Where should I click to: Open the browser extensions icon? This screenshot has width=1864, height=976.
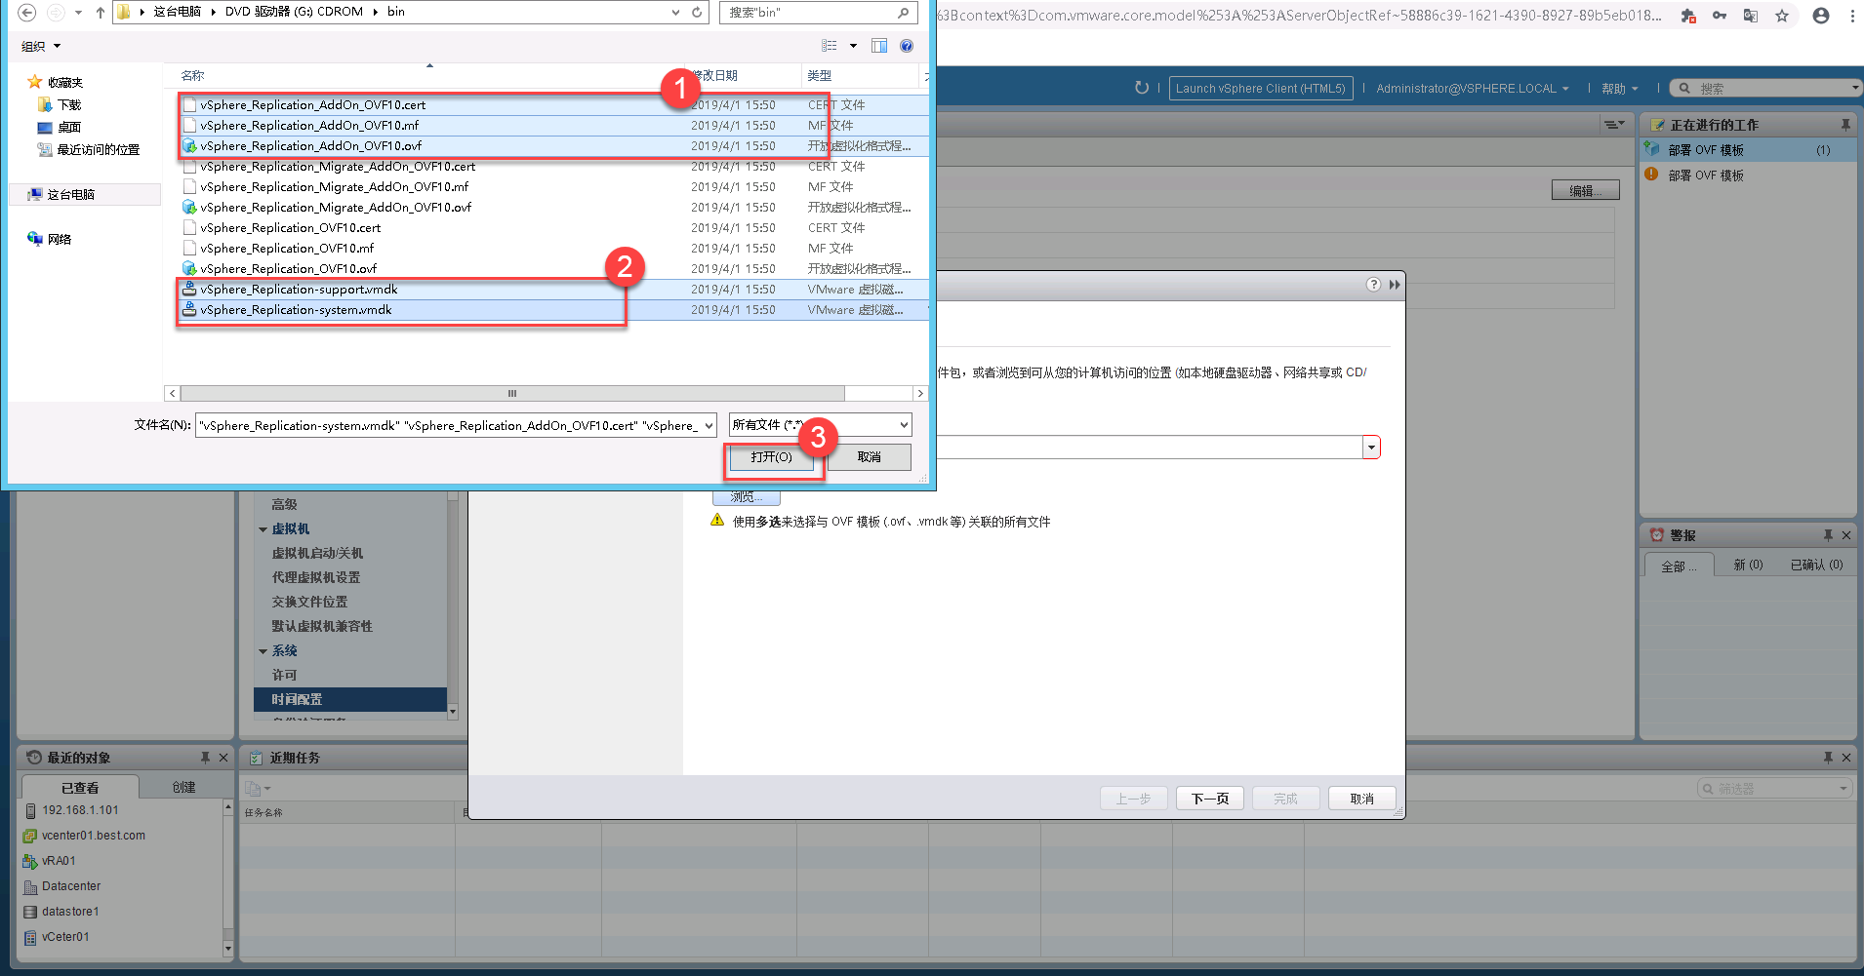1688,16
